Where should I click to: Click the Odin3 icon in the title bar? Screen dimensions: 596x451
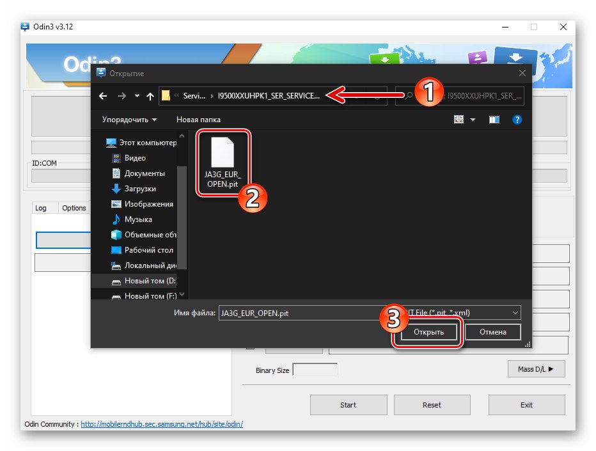pyautogui.click(x=24, y=27)
